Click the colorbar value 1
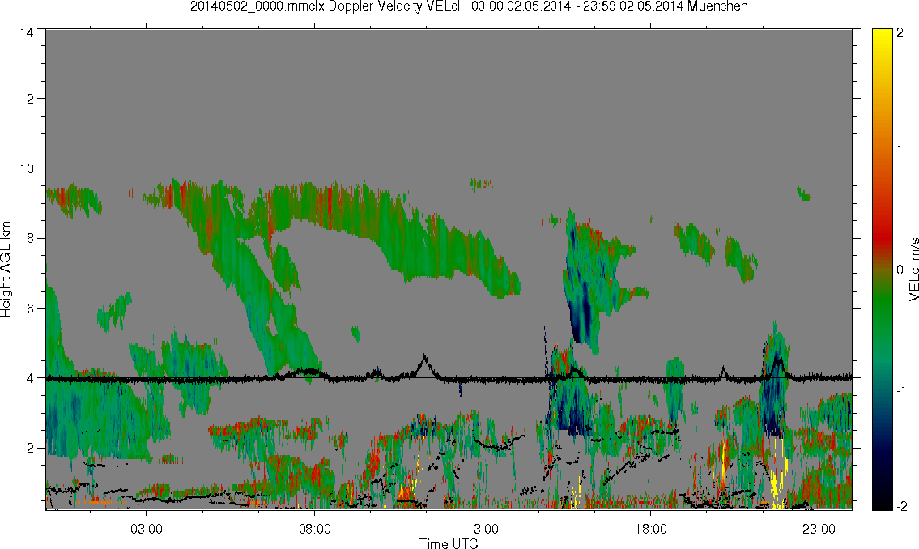919x549 pixels. (900, 150)
